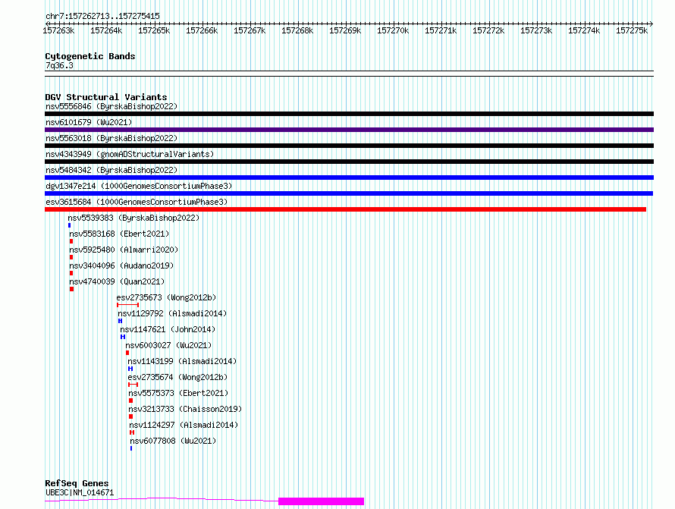675x509 pixels.
Task: Click the Cytogenetic Bands track title
Action: [90, 56]
